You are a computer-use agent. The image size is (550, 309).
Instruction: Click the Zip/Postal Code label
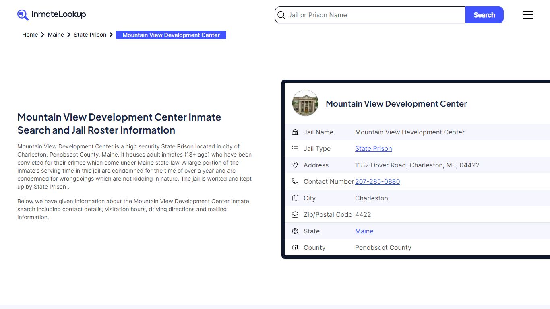tap(328, 214)
